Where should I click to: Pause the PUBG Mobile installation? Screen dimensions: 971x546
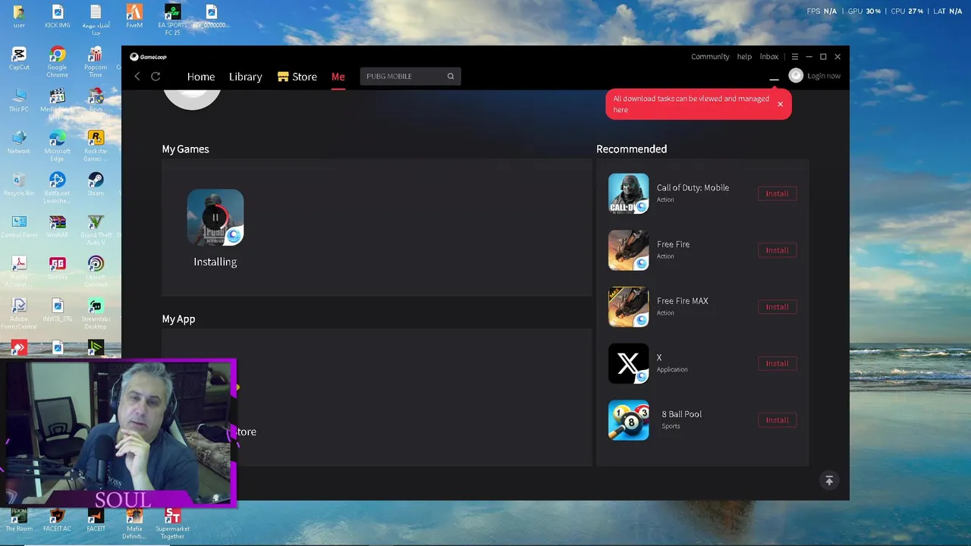click(x=215, y=218)
